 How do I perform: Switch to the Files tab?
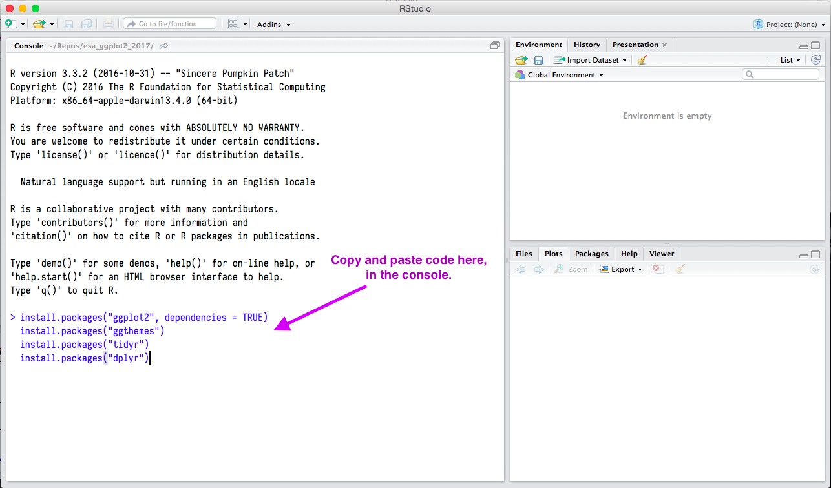524,254
